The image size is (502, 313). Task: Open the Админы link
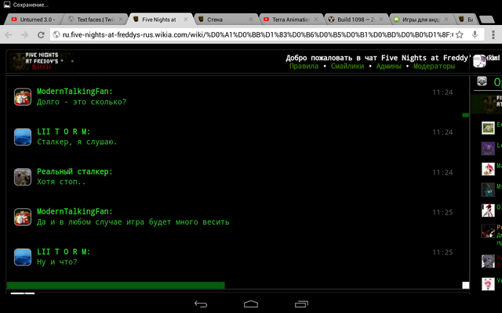click(389, 66)
